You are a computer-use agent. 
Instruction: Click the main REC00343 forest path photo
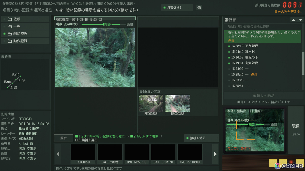tap(95, 58)
